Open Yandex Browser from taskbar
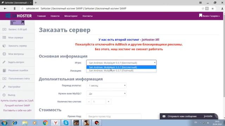The height and width of the screenshot is (126, 225). coord(56,123)
